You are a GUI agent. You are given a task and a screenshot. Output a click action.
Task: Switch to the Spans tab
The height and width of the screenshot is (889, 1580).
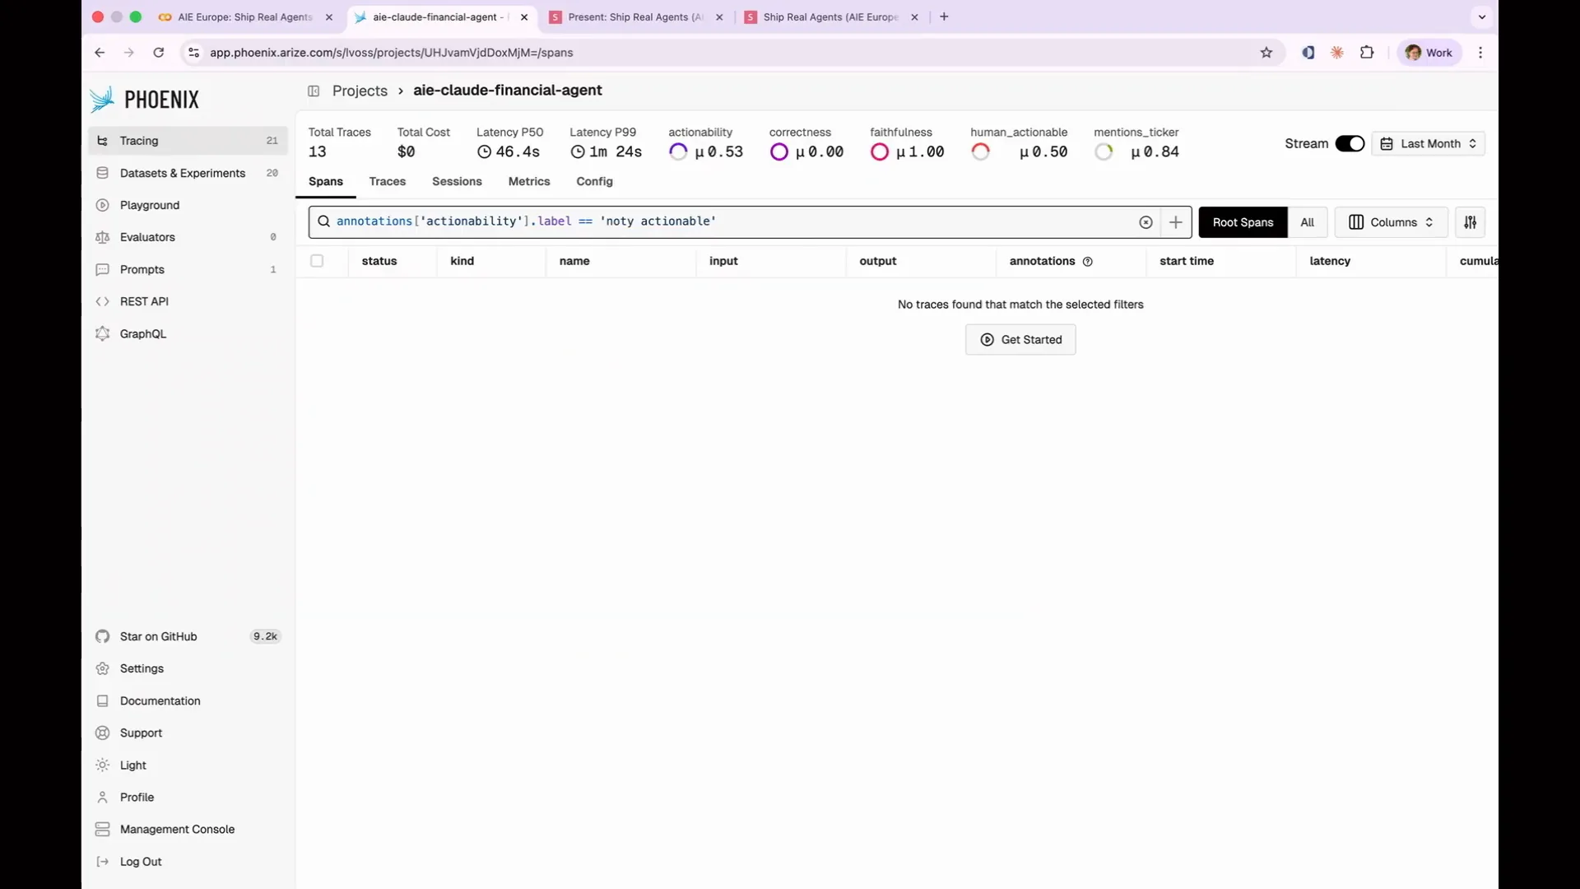pos(326,181)
